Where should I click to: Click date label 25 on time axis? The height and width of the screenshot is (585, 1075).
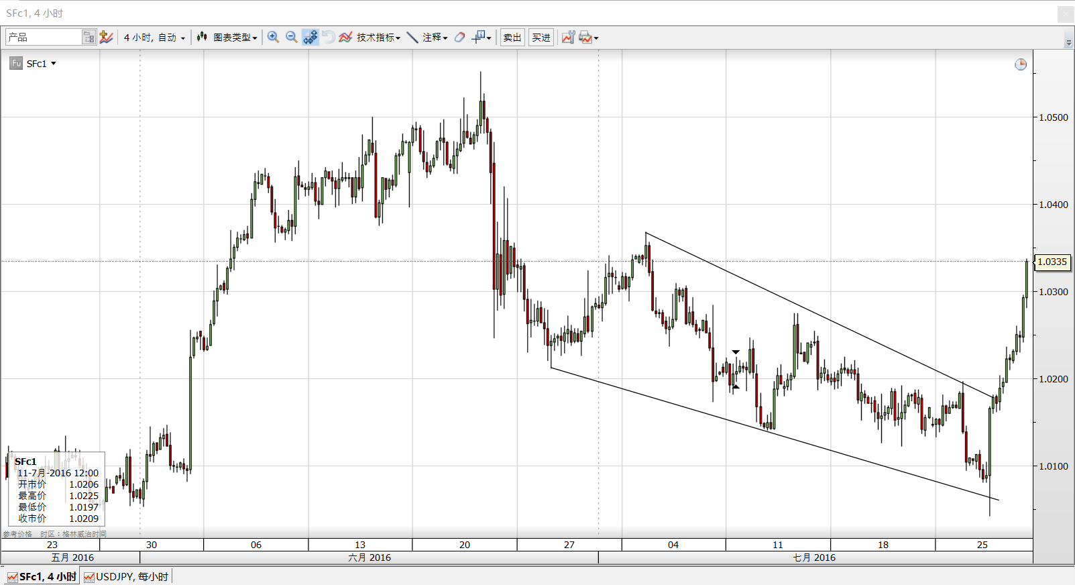click(x=982, y=545)
